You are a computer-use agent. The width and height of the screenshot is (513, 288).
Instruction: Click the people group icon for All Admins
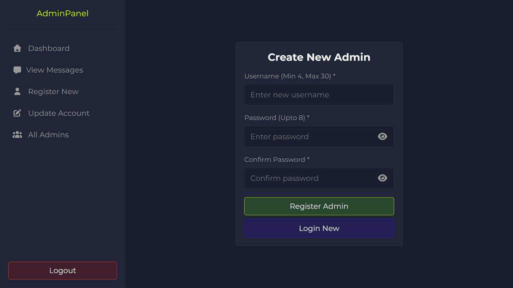point(17,135)
